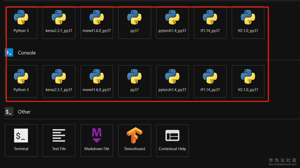Image resolution: width=300 pixels, height=168 pixels.
Task: Start an mxnet1.6.0_py37 console under Console section
Action: (x=97, y=82)
